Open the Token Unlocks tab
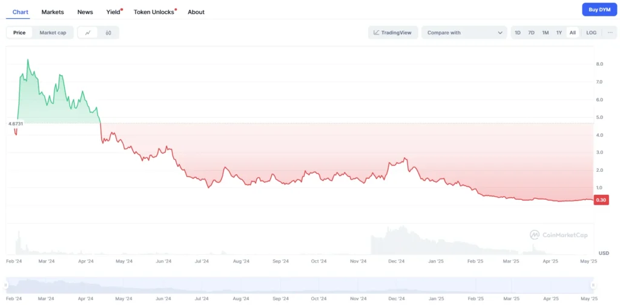The height and width of the screenshot is (305, 620). (154, 12)
